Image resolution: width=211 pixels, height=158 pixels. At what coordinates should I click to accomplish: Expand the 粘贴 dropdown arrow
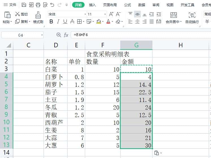point(11,22)
